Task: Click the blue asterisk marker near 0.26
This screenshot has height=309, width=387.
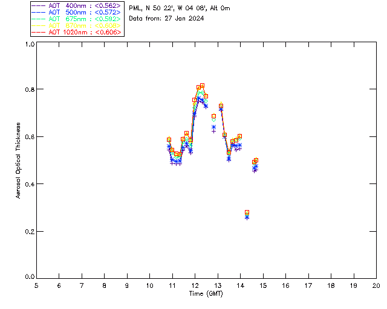Action: tap(247, 217)
